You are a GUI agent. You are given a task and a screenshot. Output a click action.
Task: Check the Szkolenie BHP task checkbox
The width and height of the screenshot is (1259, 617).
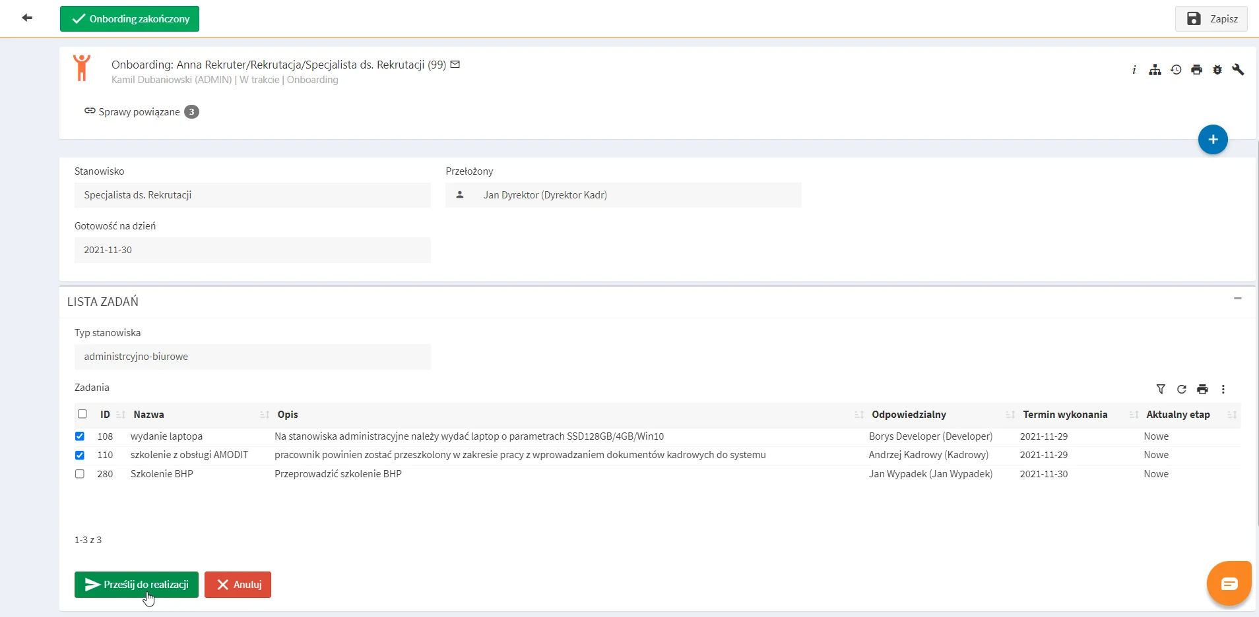pyautogui.click(x=80, y=474)
